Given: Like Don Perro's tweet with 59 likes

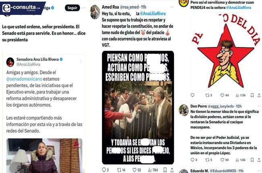Looking at the screenshot, I should tap(225, 160).
